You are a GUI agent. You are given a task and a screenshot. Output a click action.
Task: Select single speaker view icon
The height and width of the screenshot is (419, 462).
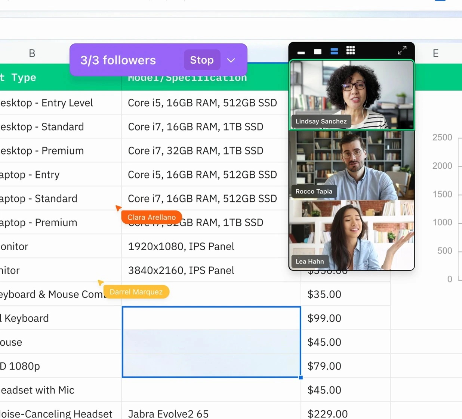(318, 52)
